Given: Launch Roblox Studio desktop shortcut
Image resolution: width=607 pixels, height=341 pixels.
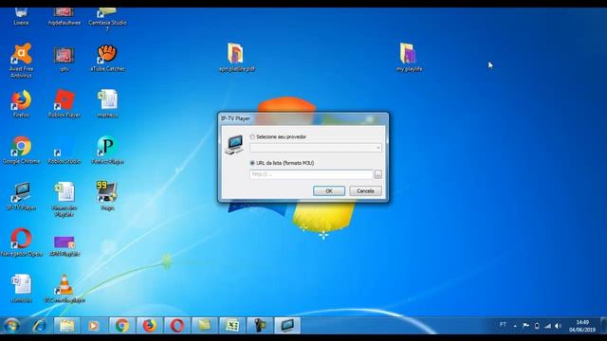Looking at the screenshot, I should pos(64,150).
